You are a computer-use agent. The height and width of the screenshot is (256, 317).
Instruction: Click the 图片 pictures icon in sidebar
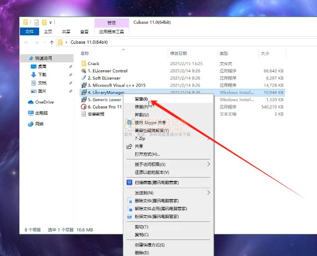click(x=34, y=91)
